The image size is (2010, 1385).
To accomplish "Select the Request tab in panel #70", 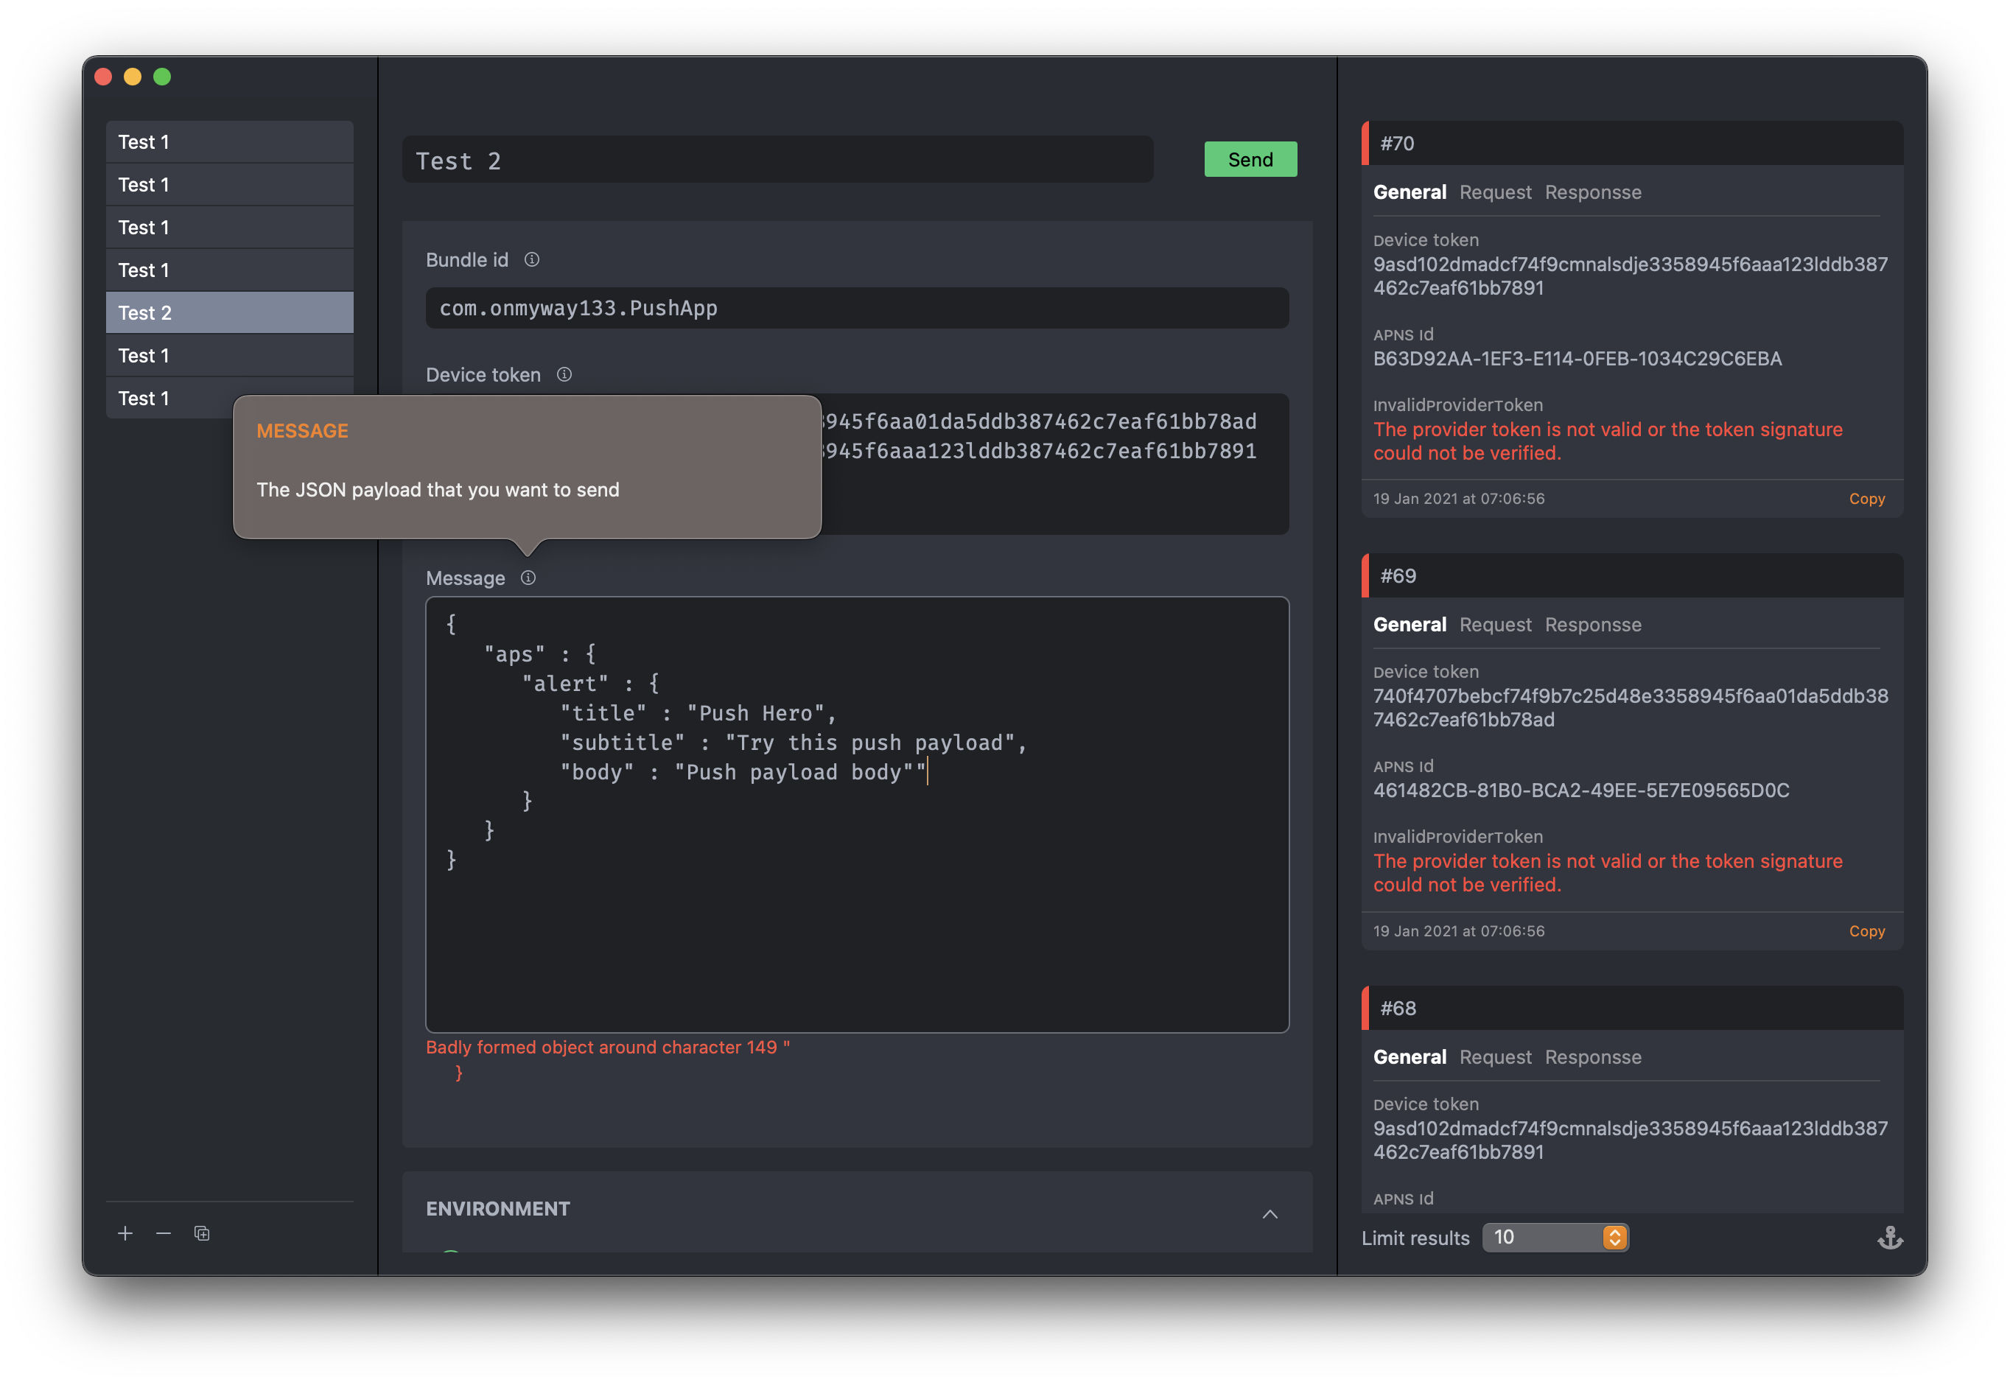I will coord(1494,191).
